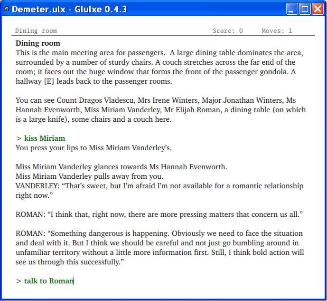Click VANDERLEY's 'That's sweet' dialogue line
The height and width of the screenshot is (301, 327).
click(x=159, y=191)
